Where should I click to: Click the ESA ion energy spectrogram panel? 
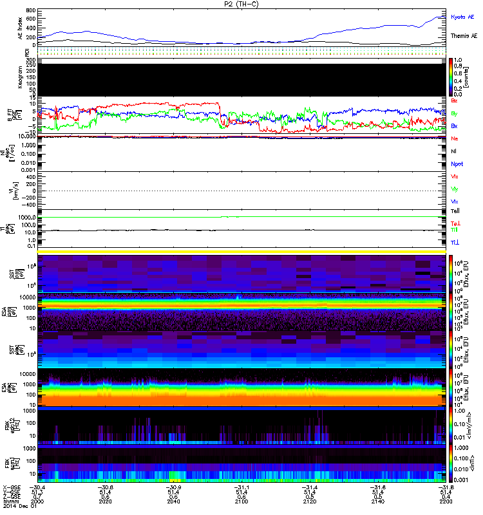pos(241,312)
